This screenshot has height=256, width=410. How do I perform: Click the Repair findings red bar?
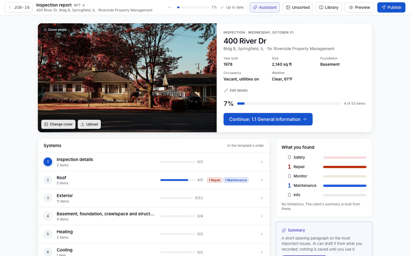345,167
